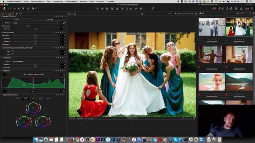Select the pan hand cursor tool
This screenshot has height=143, width=255.
pyautogui.click(x=103, y=9)
